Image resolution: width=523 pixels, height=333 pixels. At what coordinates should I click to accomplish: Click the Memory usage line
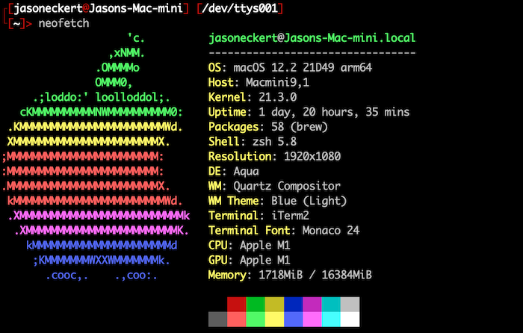(290, 275)
